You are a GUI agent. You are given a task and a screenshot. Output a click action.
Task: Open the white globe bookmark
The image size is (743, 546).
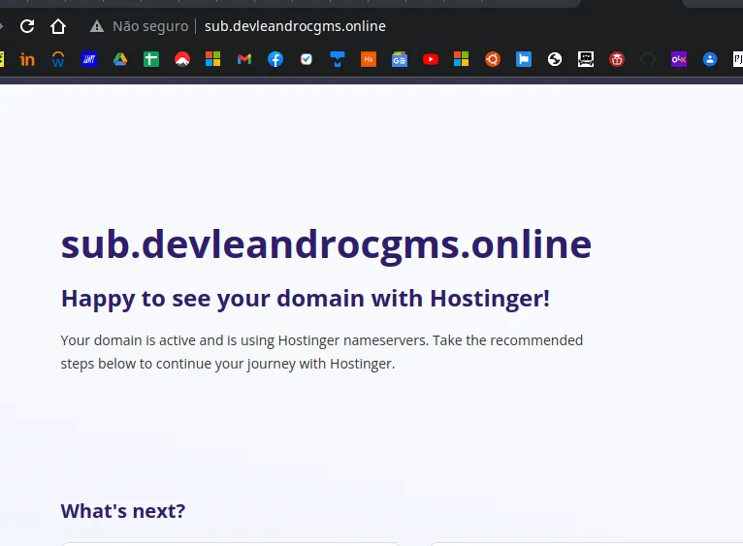click(x=555, y=59)
